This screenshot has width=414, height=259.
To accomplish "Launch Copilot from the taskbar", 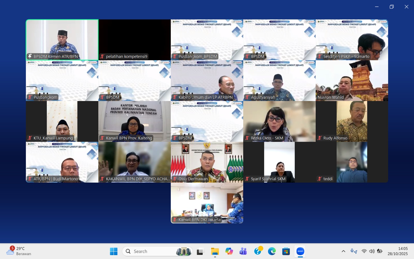I will tap(229, 251).
